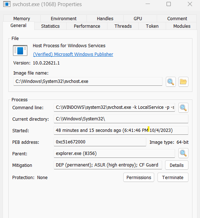The width and height of the screenshot is (200, 218).
Task: Open file location folder icon
Action: (x=183, y=82)
